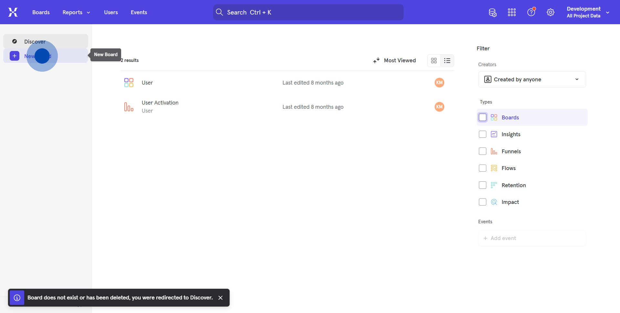This screenshot has height=313, width=620.
Task: Click the Mixpanel logo icon
Action: tap(13, 12)
